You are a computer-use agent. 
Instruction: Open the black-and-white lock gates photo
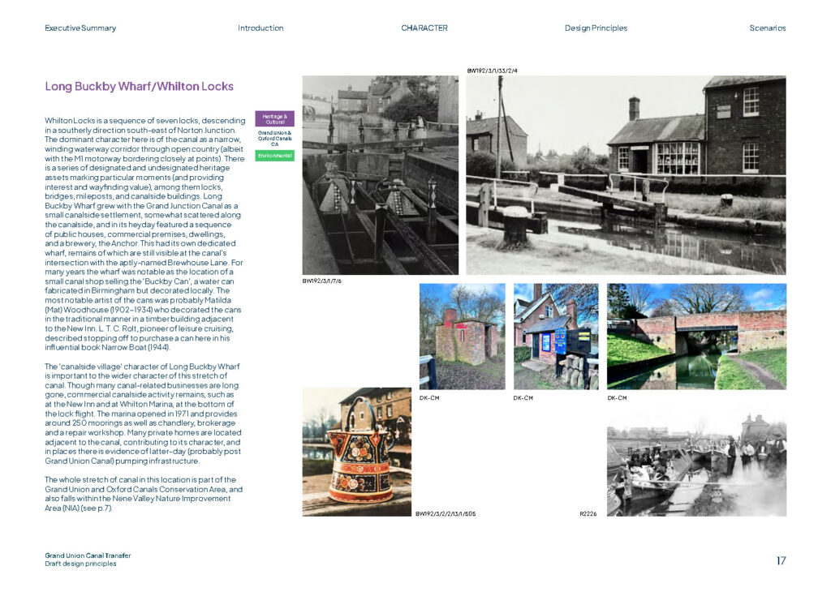380,175
